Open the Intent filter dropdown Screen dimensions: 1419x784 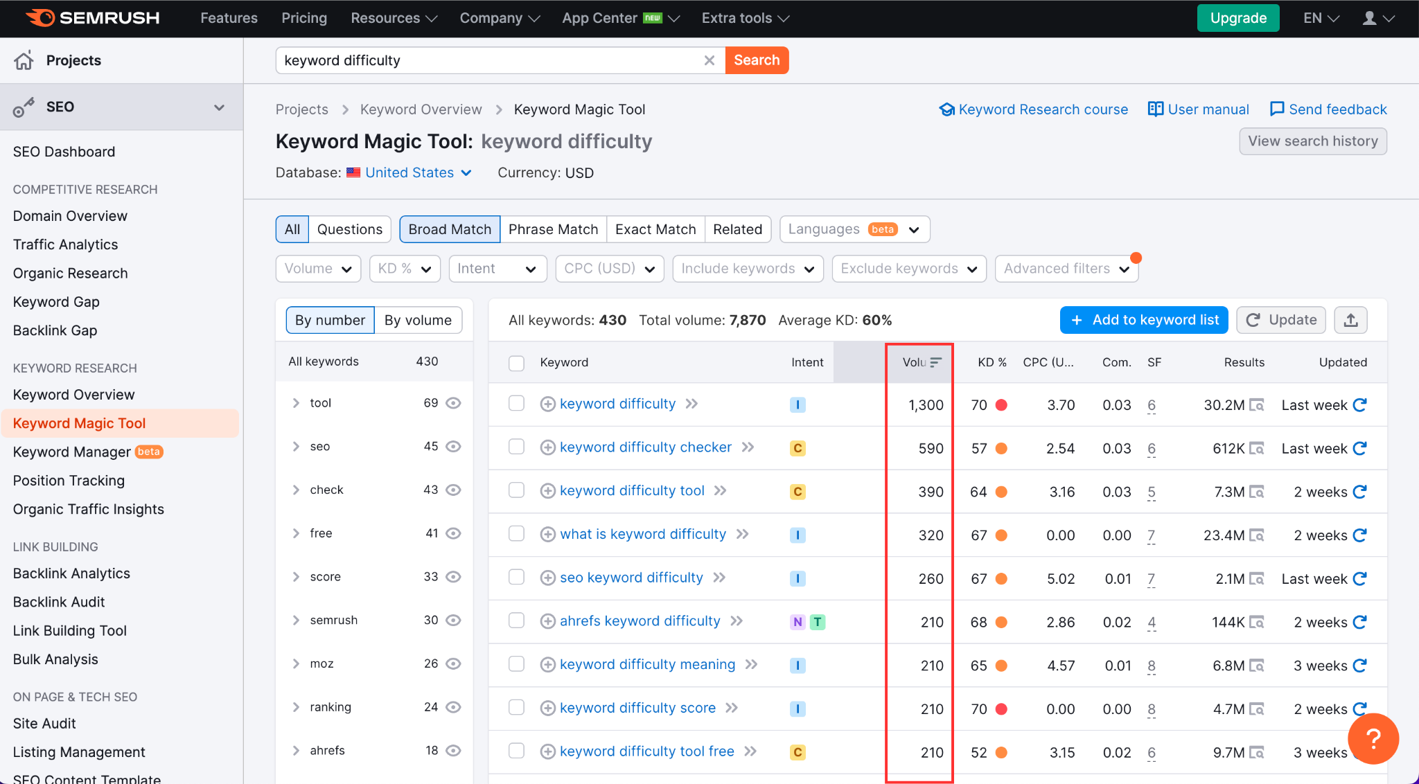click(497, 269)
